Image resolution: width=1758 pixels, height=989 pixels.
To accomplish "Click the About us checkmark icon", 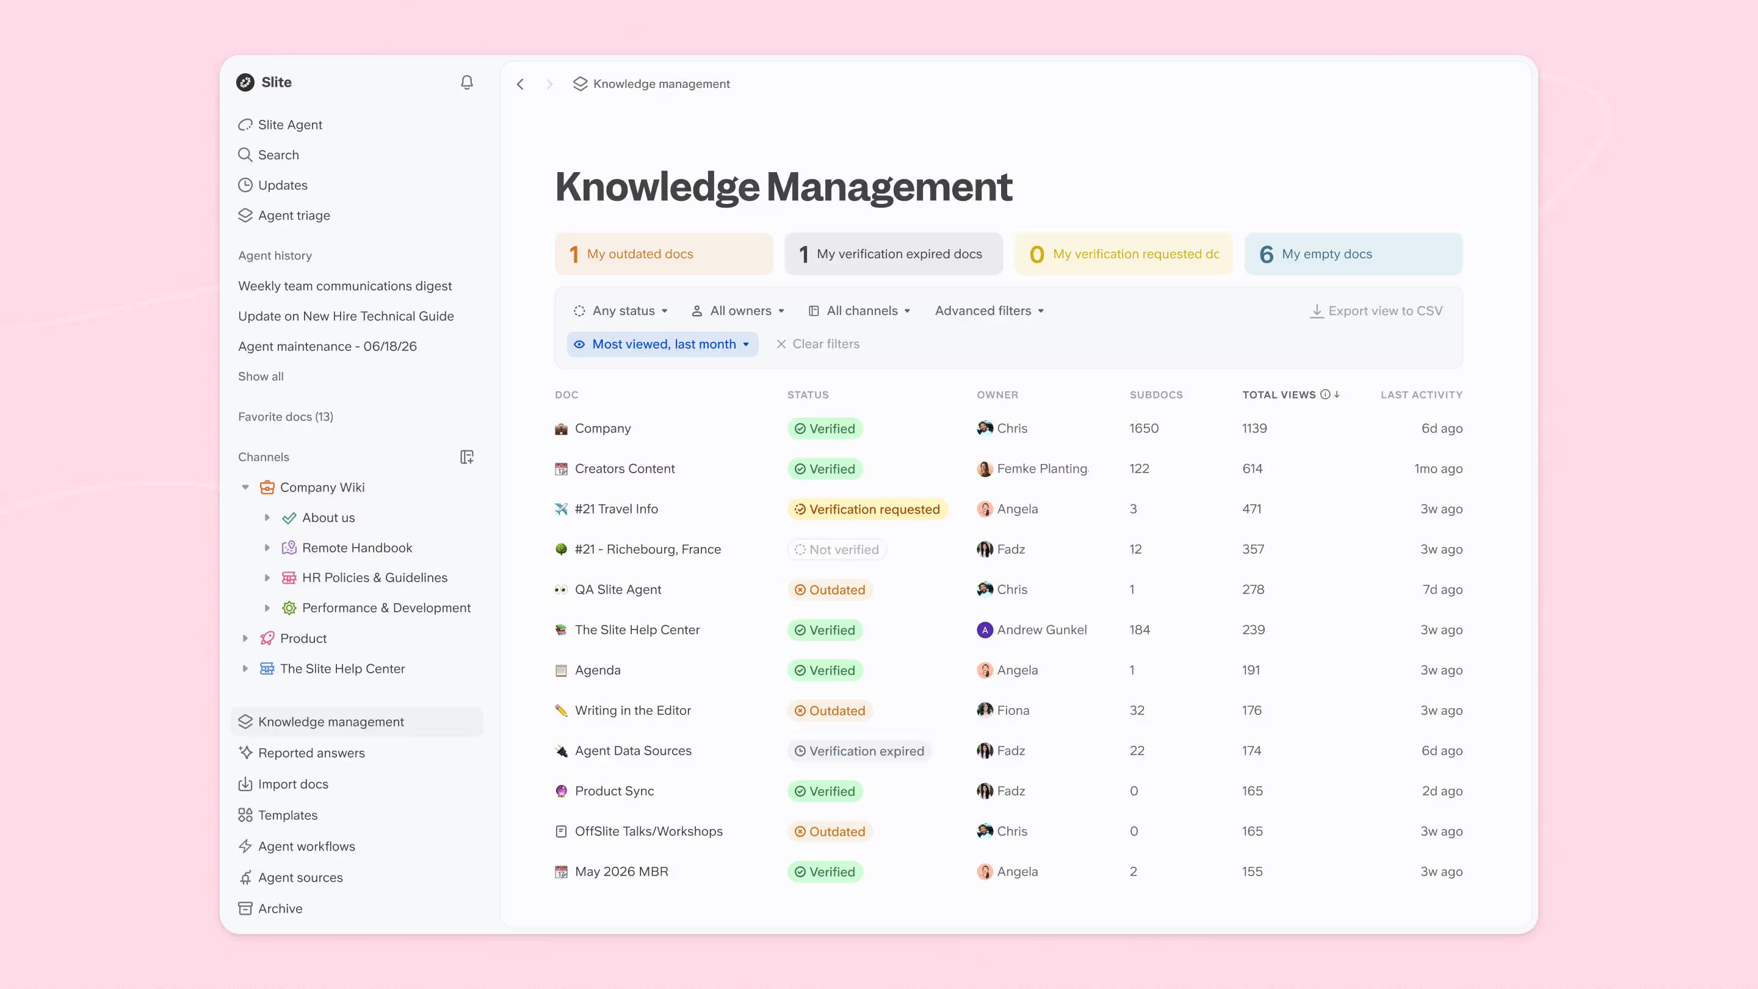I will click(x=289, y=517).
